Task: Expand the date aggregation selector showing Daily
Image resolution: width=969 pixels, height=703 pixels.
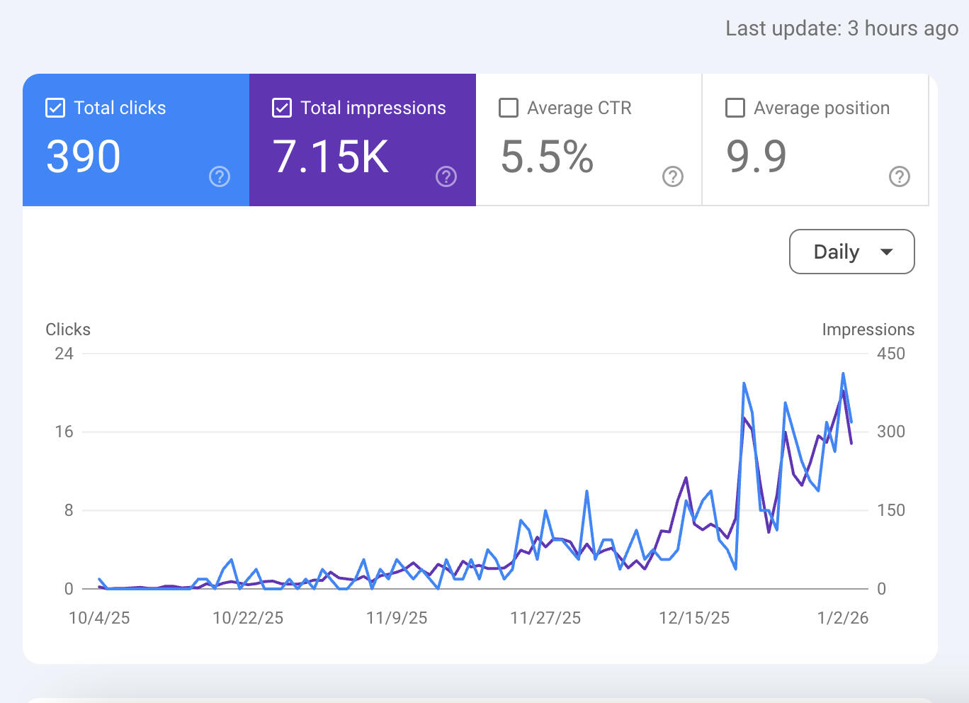Action: (x=851, y=252)
